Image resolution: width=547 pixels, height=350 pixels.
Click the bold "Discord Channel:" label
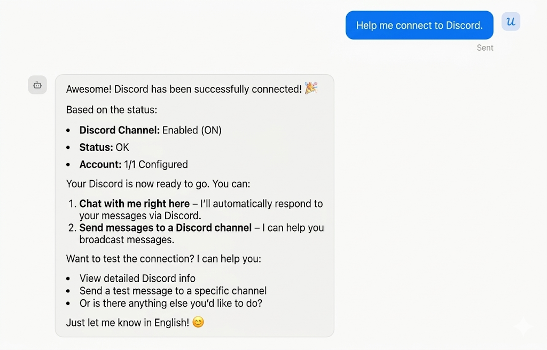(120, 130)
